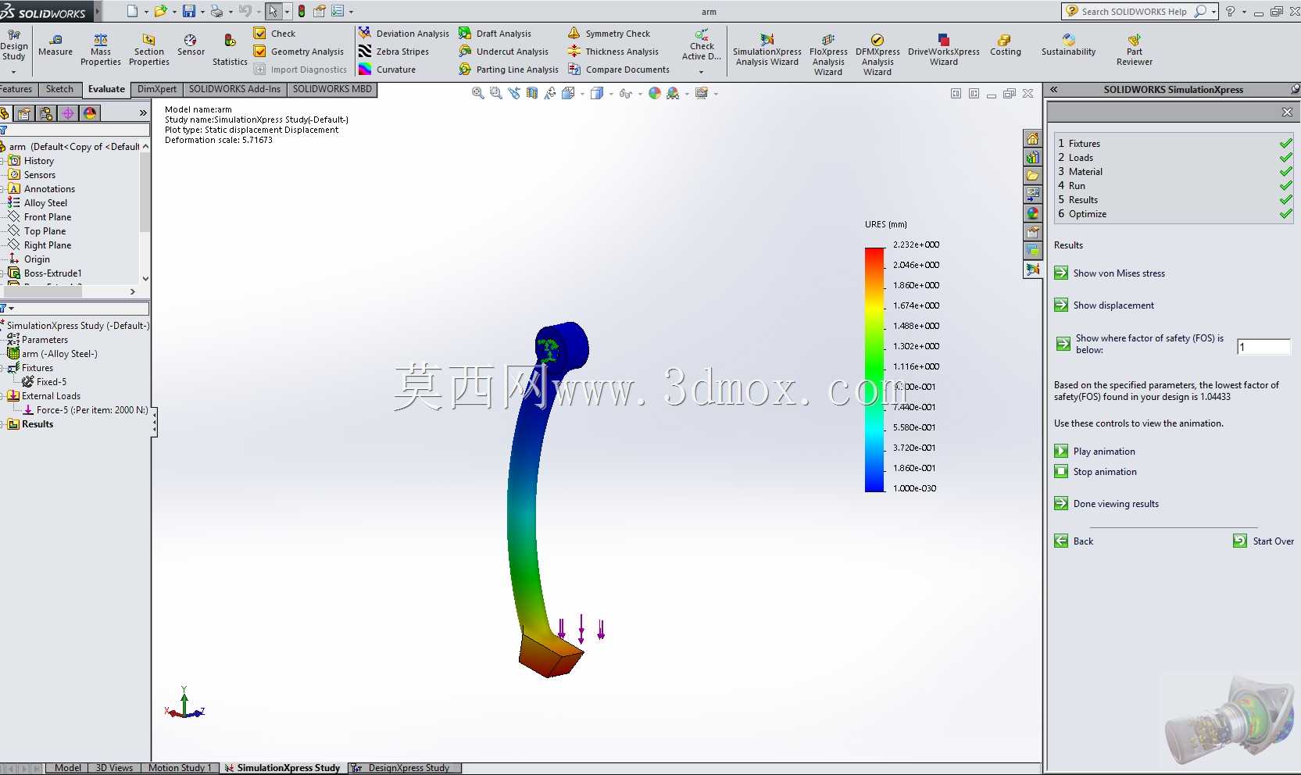Expand the Boss-Extrude1 feature node
The image size is (1301, 775).
pos(2,273)
